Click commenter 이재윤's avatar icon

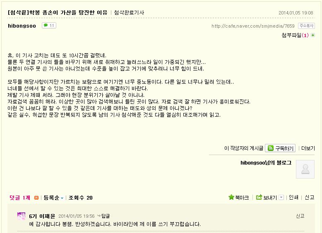click(21, 216)
